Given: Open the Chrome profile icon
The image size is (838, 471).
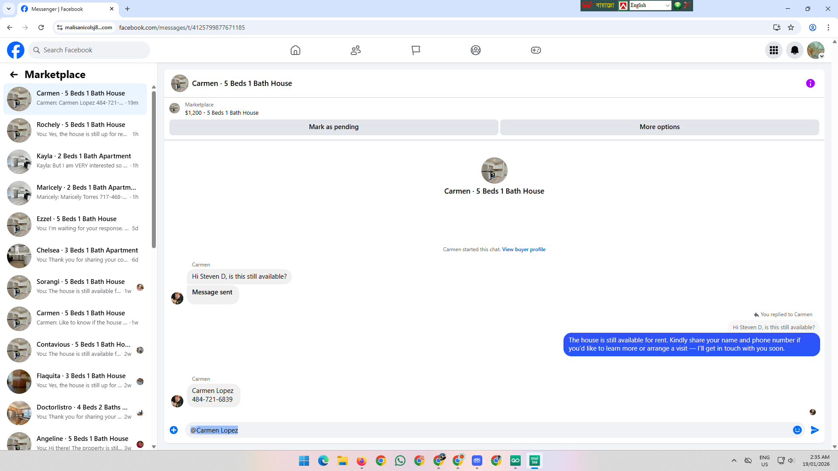Looking at the screenshot, I should tap(813, 27).
